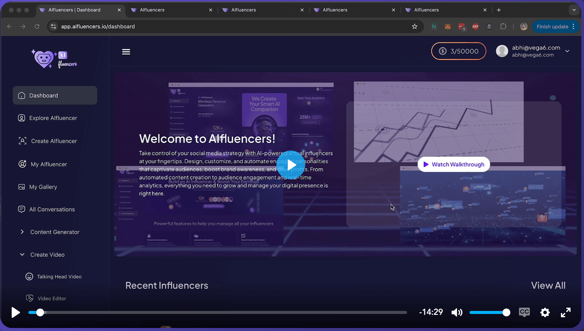Viewport: 584px width, 331px height.
Task: Open Talking Head Video in sidebar
Action: click(59, 277)
